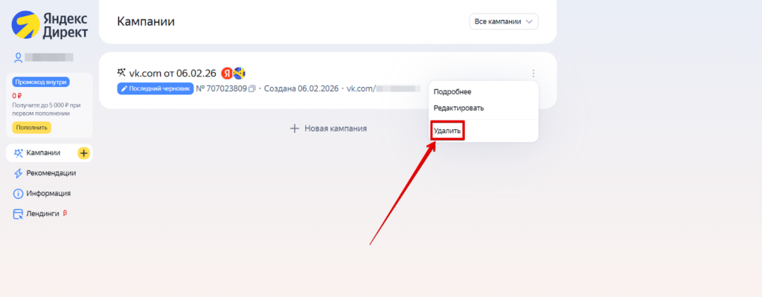Click the yellow plus next to Кампании
Screen dimensions: 762x297
pos(84,153)
